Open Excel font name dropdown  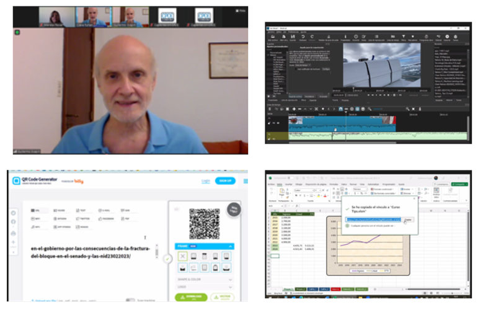pyautogui.click(x=313, y=190)
